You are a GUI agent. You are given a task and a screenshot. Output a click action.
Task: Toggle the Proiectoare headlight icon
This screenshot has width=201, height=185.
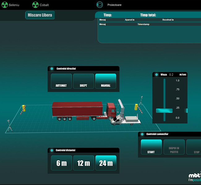[x=99, y=5]
